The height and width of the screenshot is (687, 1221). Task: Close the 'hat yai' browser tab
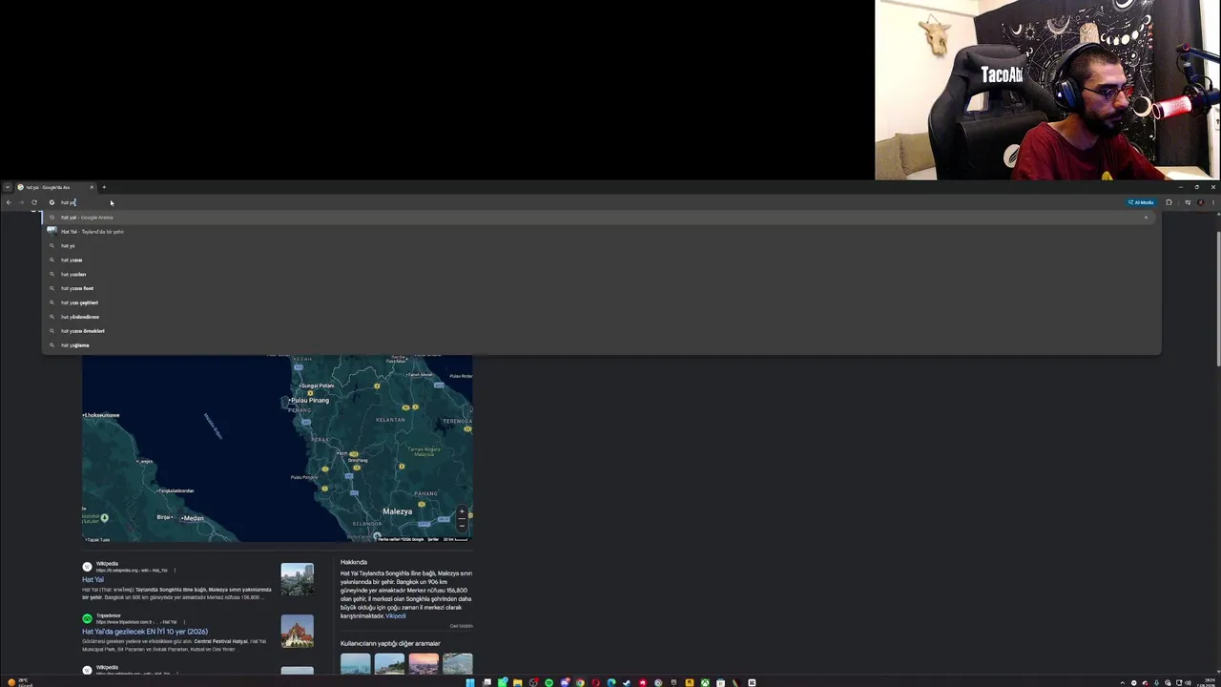click(x=92, y=187)
